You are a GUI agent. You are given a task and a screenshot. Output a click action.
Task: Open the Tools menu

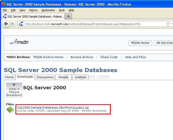(62, 10)
